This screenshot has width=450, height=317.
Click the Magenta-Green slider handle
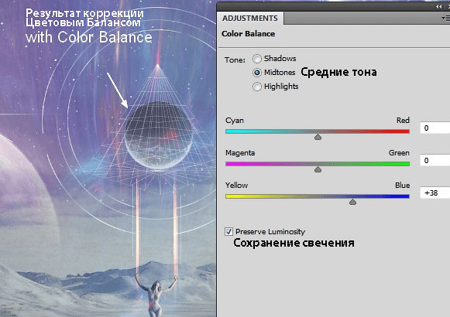318,169
